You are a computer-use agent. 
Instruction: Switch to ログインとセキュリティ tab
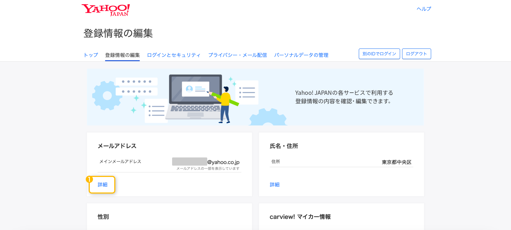pyautogui.click(x=174, y=55)
